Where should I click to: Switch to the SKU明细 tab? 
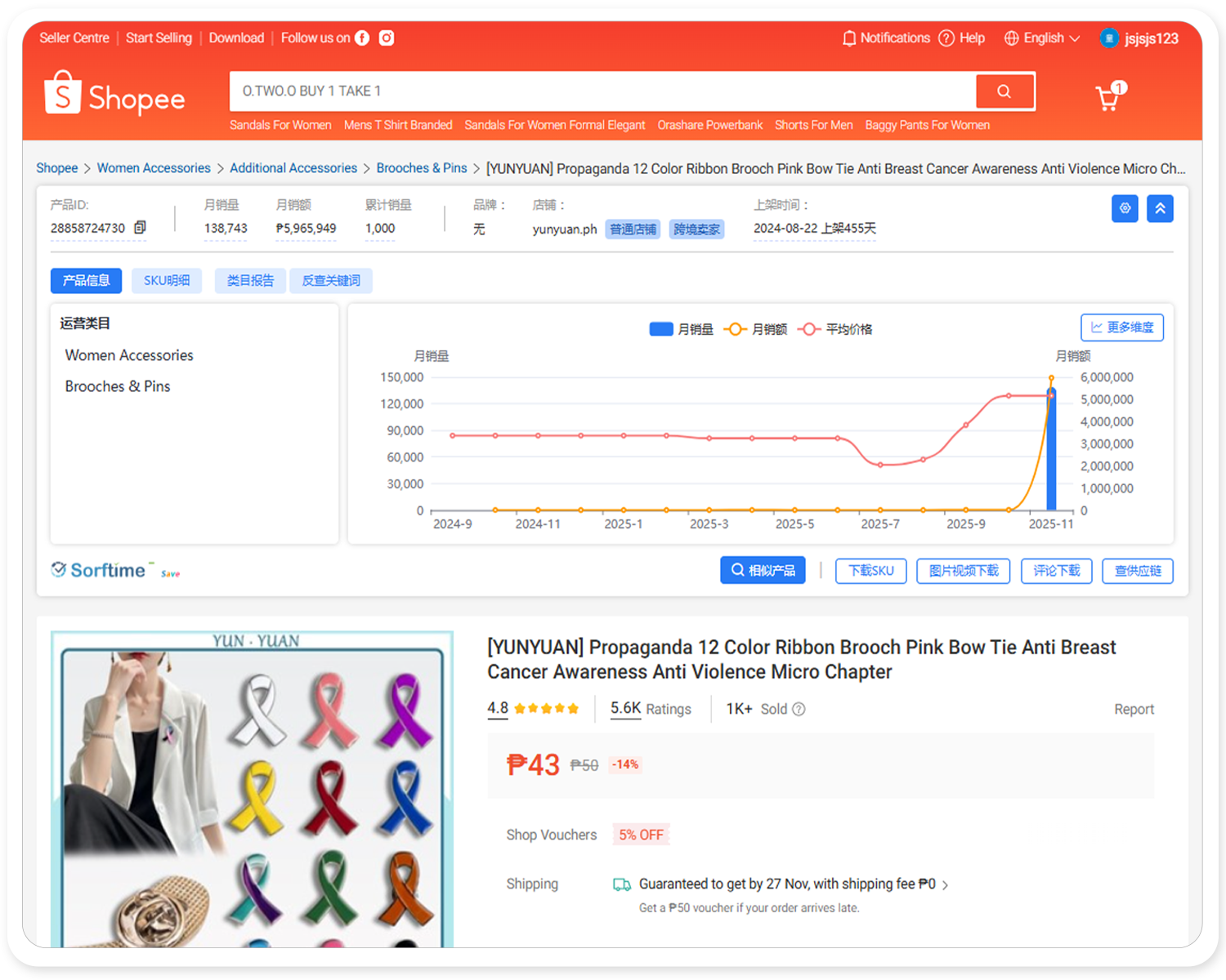point(167,281)
